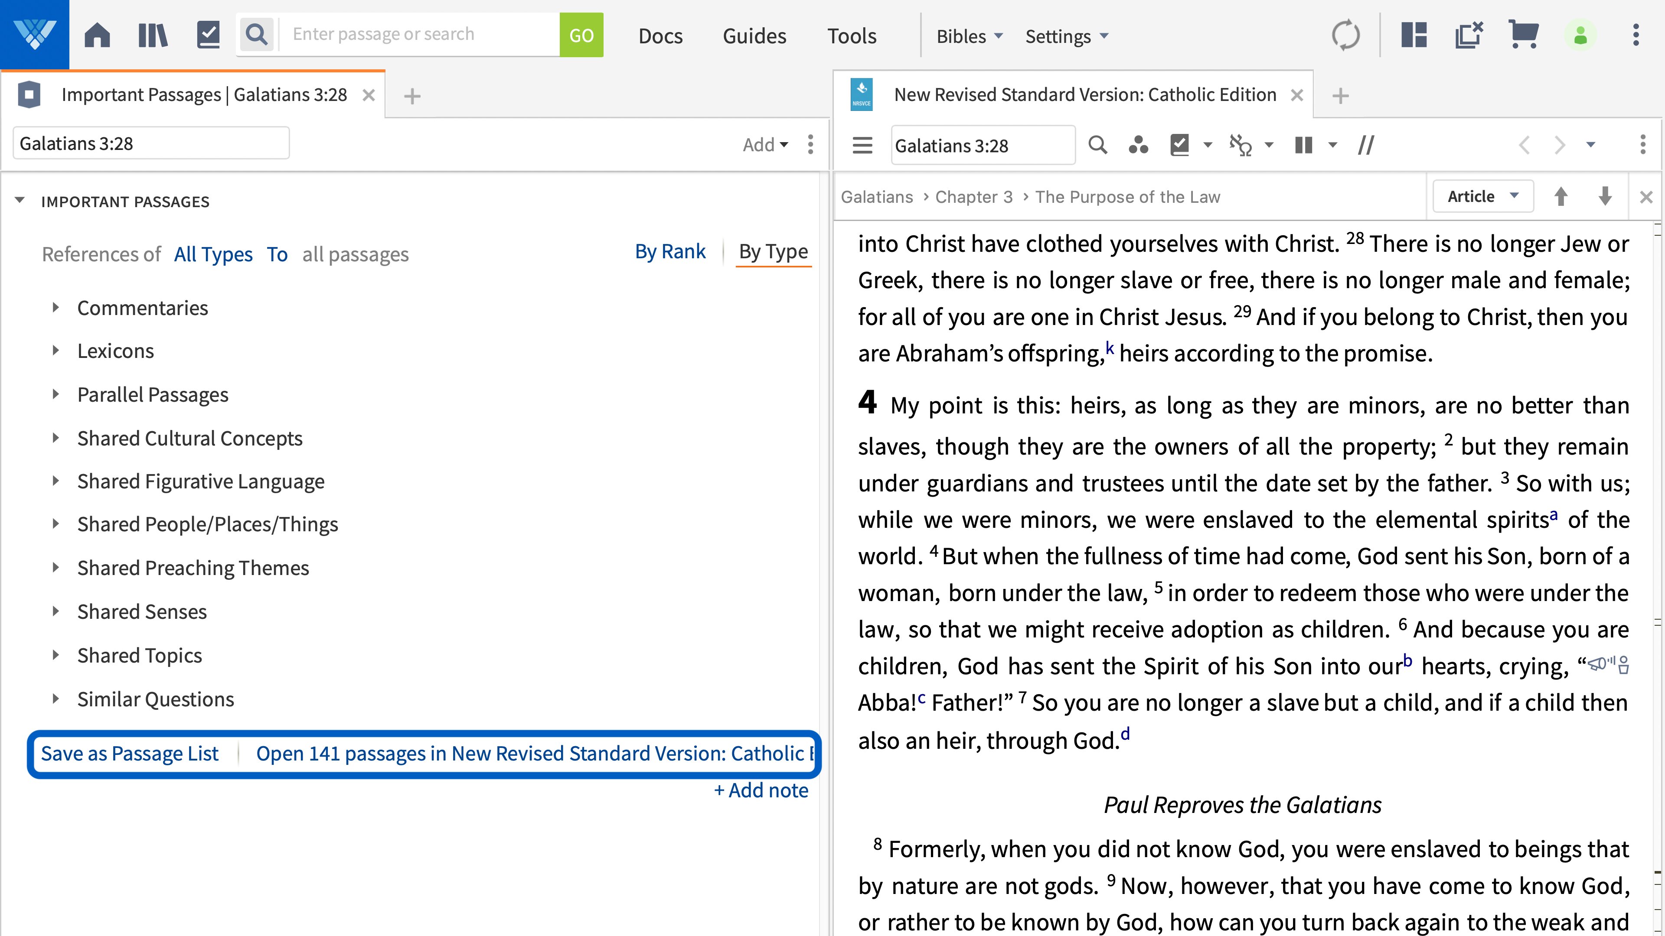Expand the Parallel Passages group
The width and height of the screenshot is (1665, 936).
click(55, 395)
